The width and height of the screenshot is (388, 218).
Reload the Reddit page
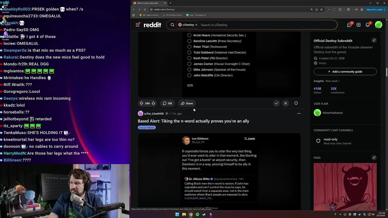point(145,9)
